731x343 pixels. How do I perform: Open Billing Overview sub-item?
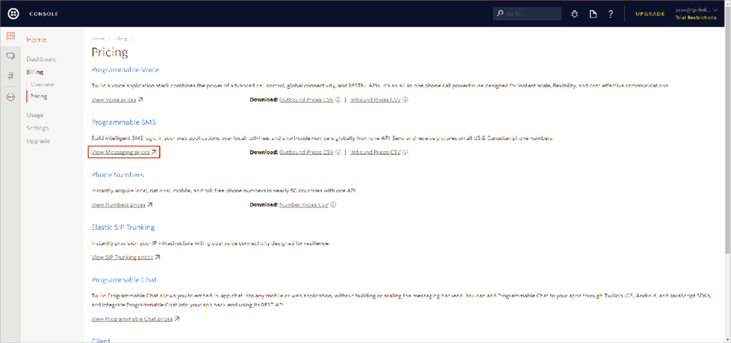click(42, 85)
